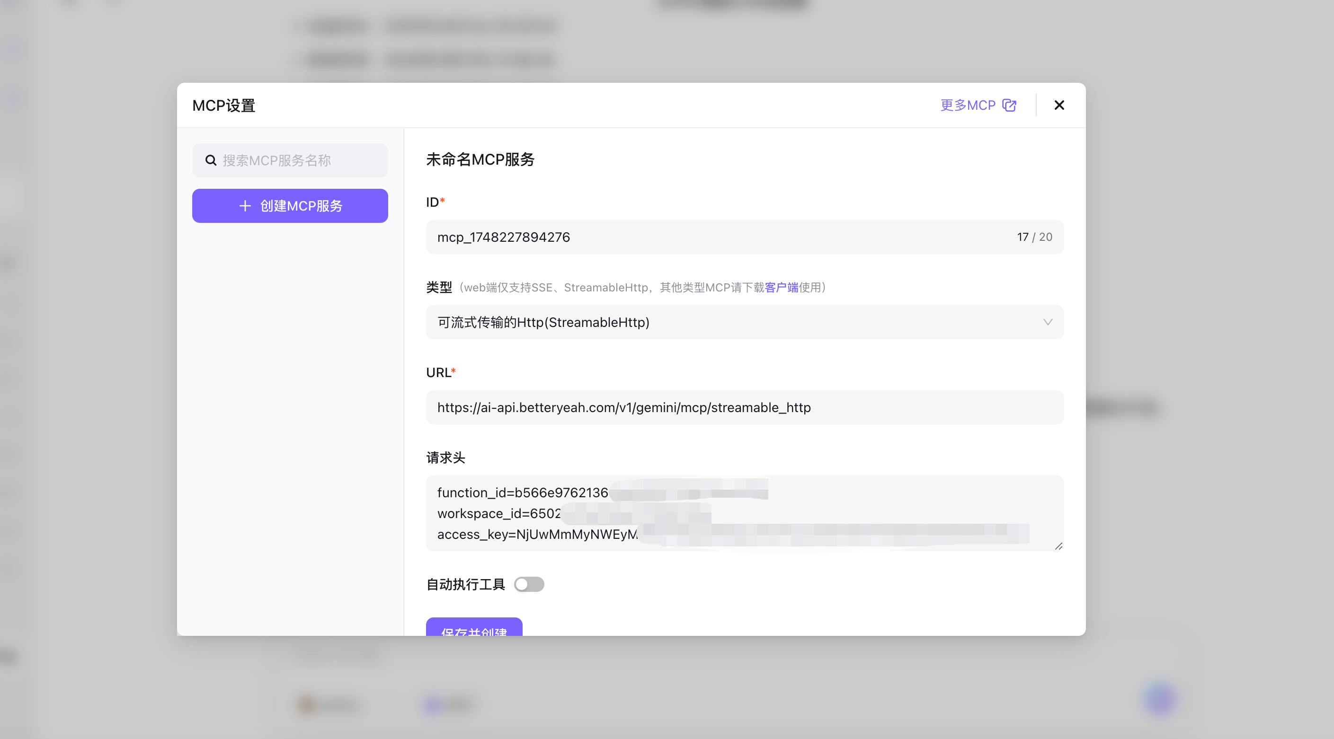Click the 未命名MCP服务 title heading
Screen dimensions: 1334x739
point(480,159)
